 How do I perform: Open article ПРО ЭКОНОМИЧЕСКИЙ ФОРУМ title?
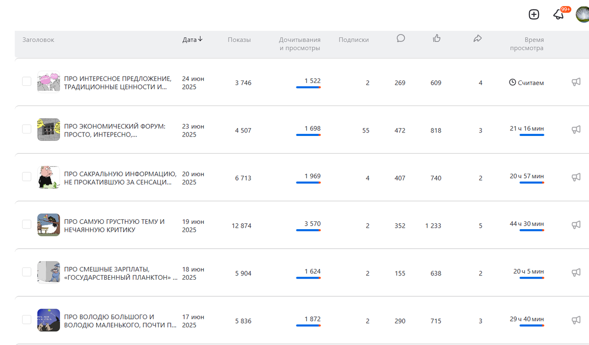click(115, 130)
